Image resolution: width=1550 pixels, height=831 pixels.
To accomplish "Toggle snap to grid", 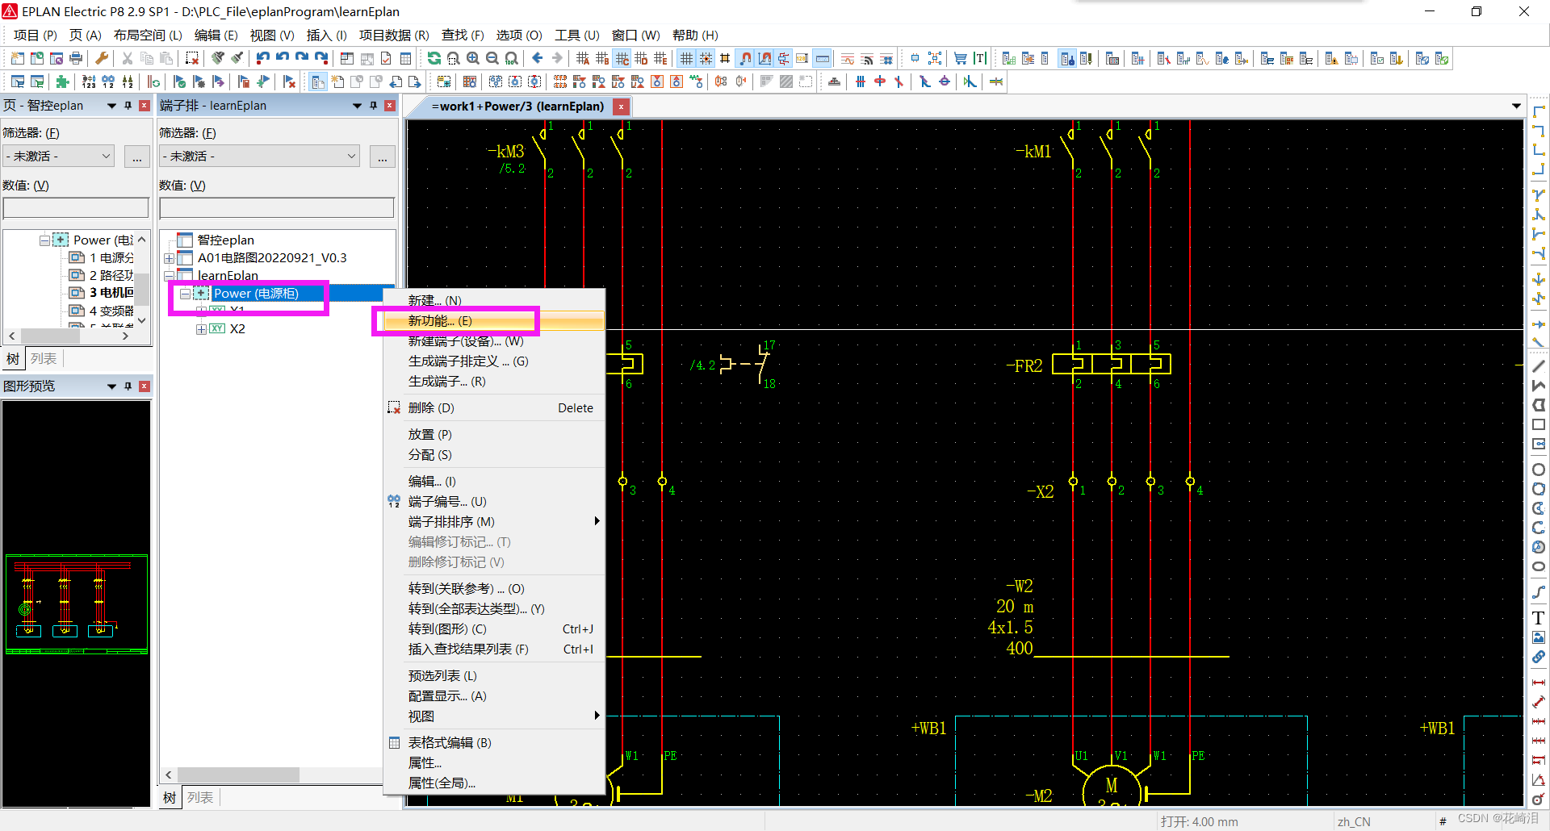I will (706, 58).
